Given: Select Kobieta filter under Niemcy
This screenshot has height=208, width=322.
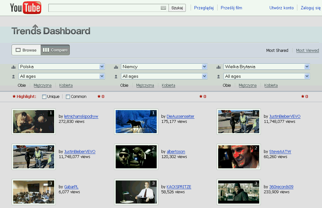Looking at the screenshot, I should [169, 85].
